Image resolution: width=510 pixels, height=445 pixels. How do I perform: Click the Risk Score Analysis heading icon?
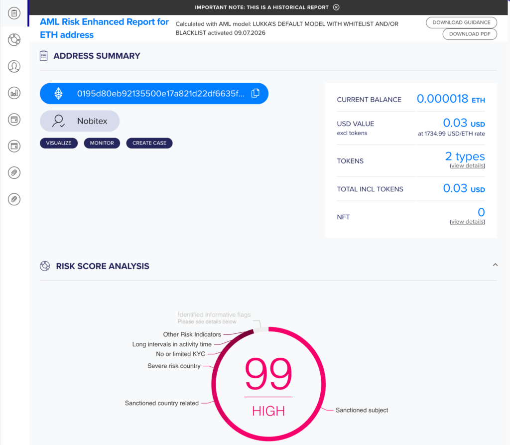[45, 266]
